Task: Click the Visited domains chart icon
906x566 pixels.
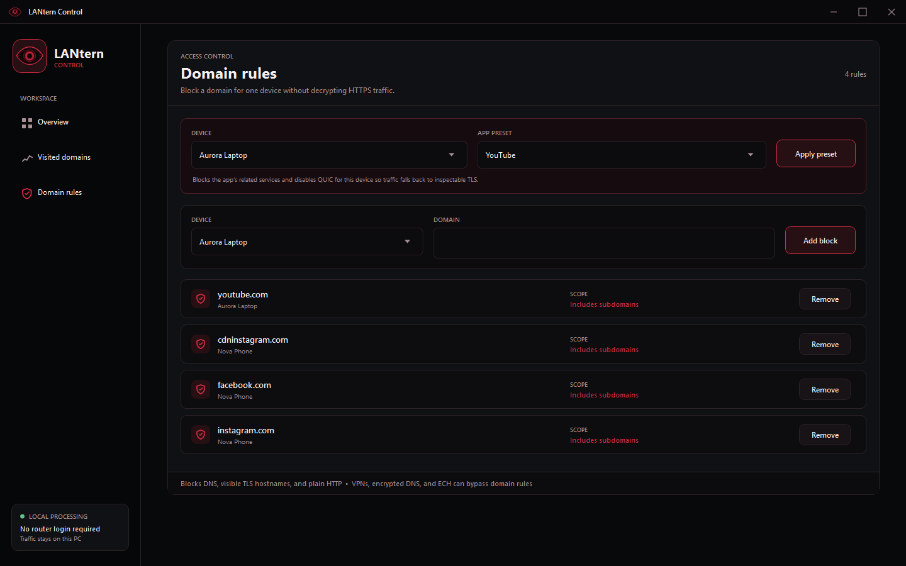Action: (27, 158)
